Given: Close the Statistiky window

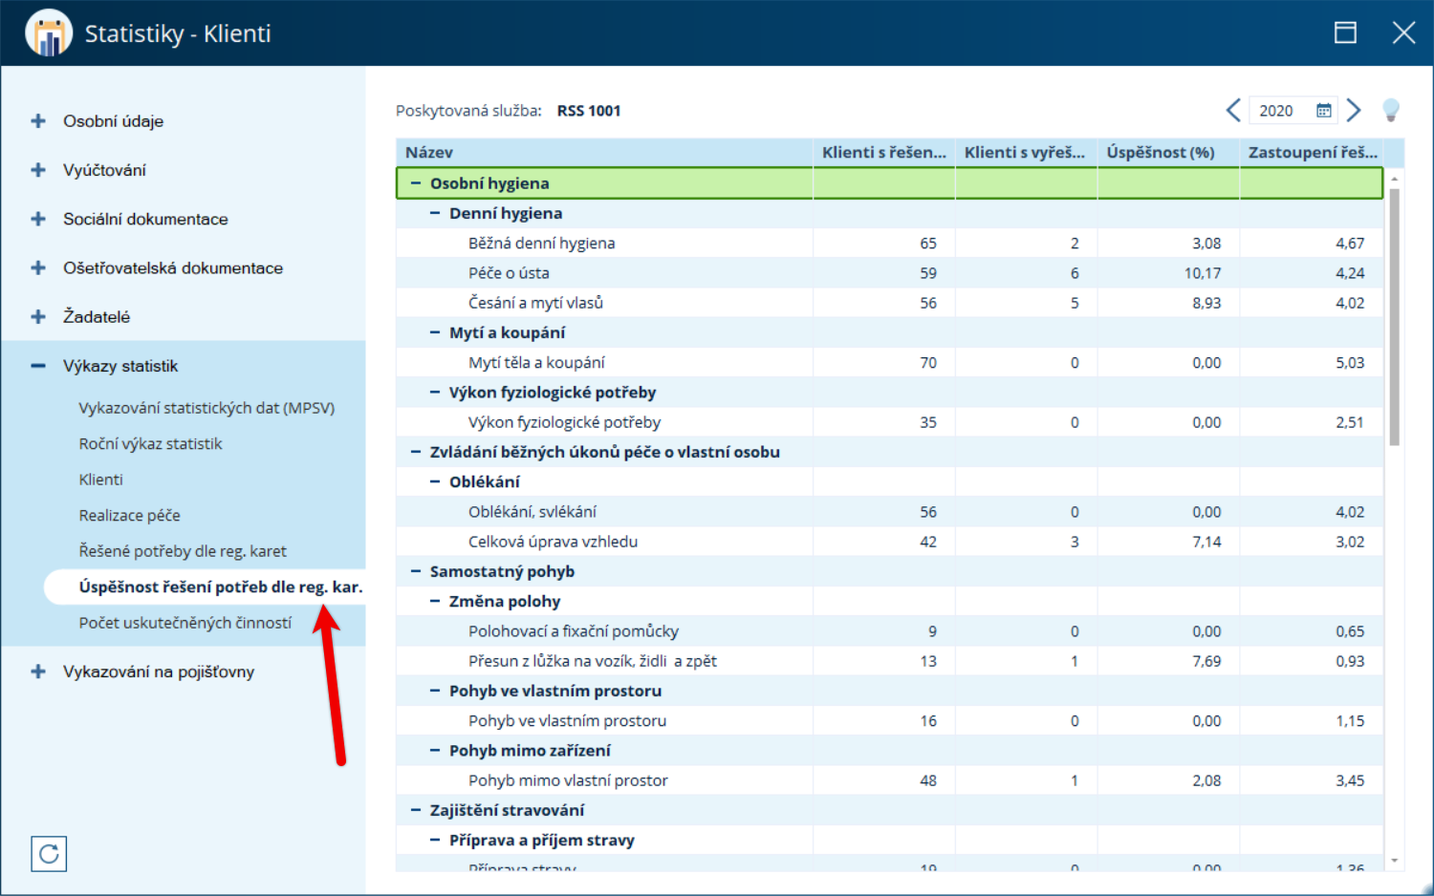Looking at the screenshot, I should pyautogui.click(x=1403, y=33).
